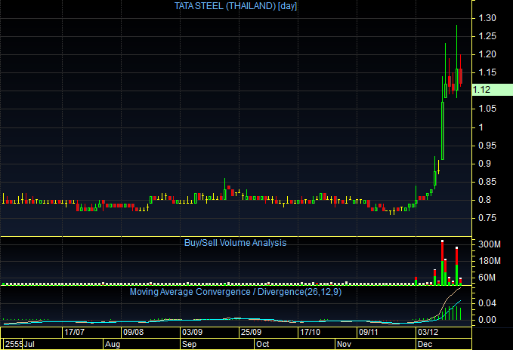Click the TATA STEEL (THAILAND) [day] chart title
Image resolution: width=513 pixels, height=350 pixels.
pyautogui.click(x=236, y=6)
